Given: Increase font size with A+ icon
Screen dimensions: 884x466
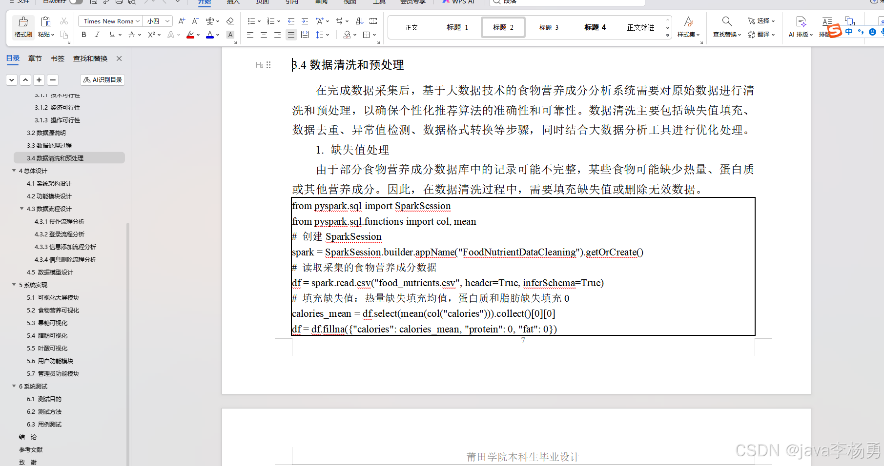Looking at the screenshot, I should coord(182,21).
